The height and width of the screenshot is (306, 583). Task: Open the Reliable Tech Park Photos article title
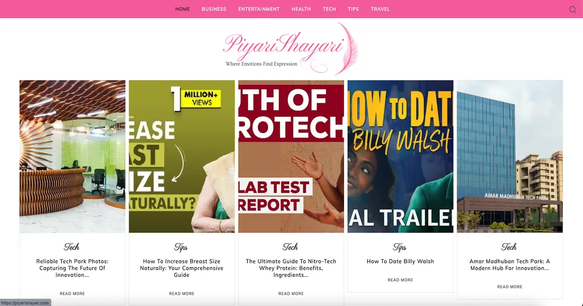click(72, 268)
